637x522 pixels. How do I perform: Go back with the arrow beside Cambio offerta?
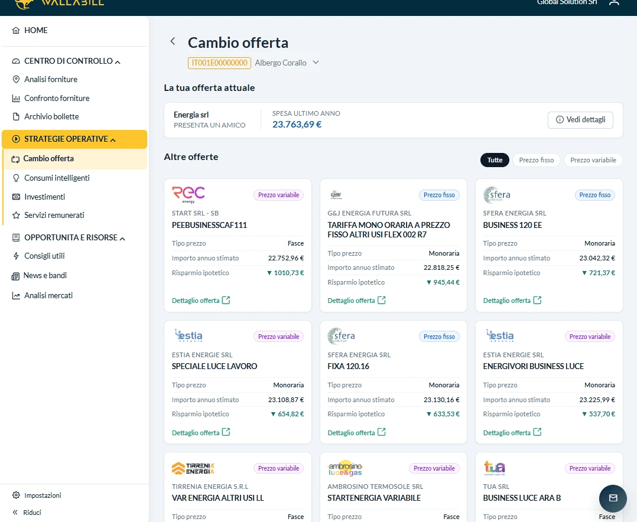(173, 41)
